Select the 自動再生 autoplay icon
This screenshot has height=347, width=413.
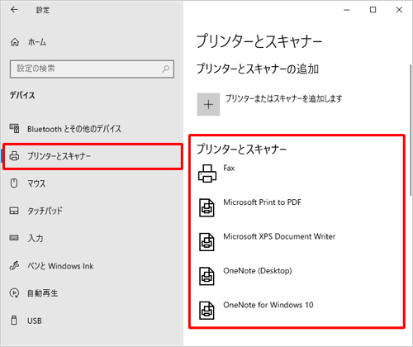(x=14, y=292)
